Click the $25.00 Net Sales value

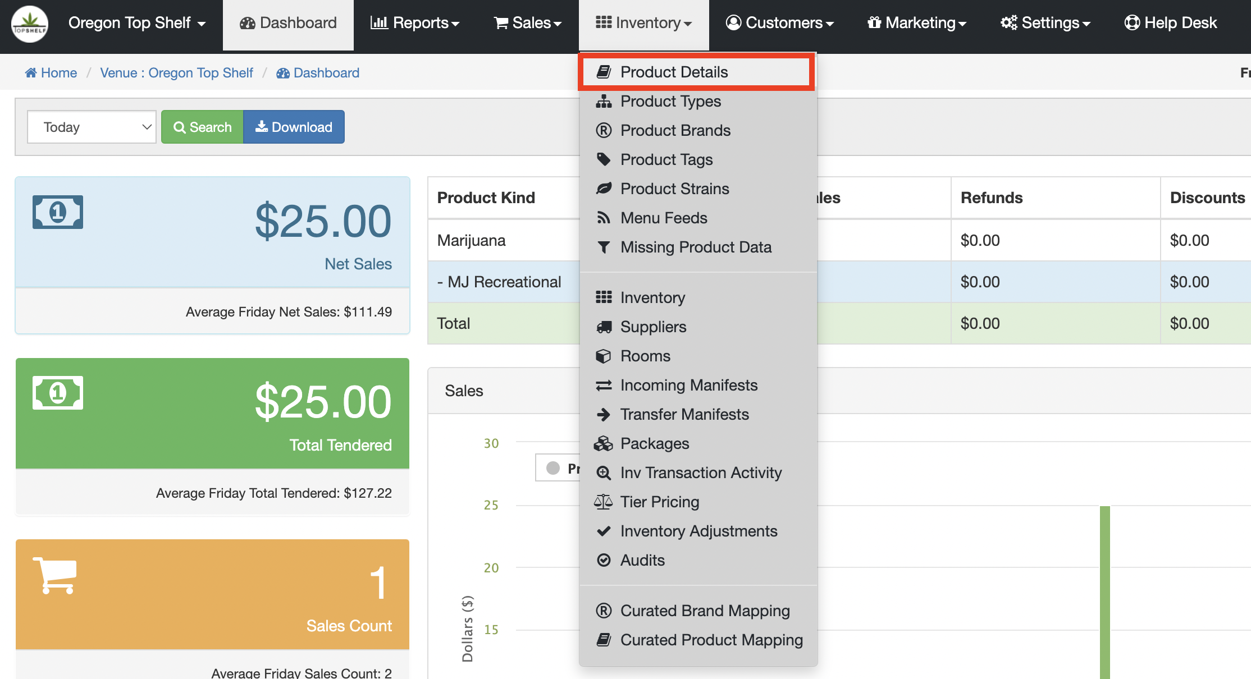(x=323, y=222)
